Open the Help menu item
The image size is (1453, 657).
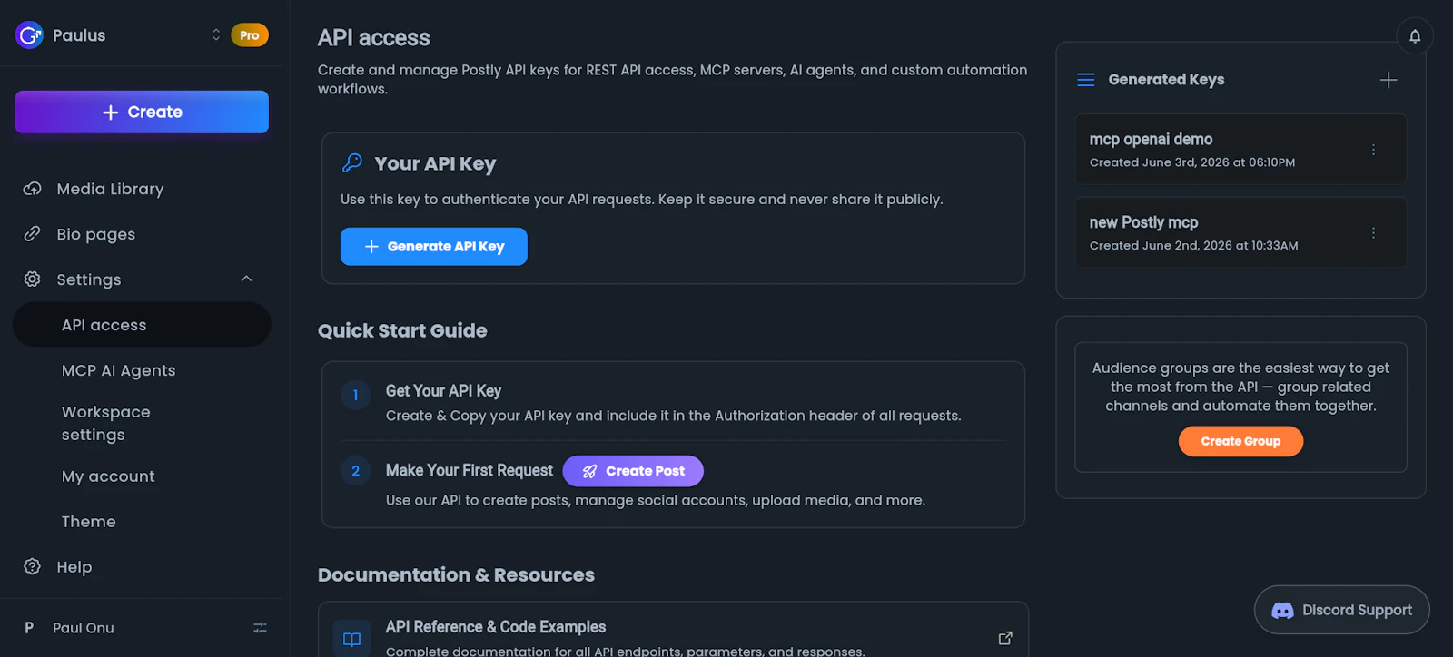pos(74,567)
